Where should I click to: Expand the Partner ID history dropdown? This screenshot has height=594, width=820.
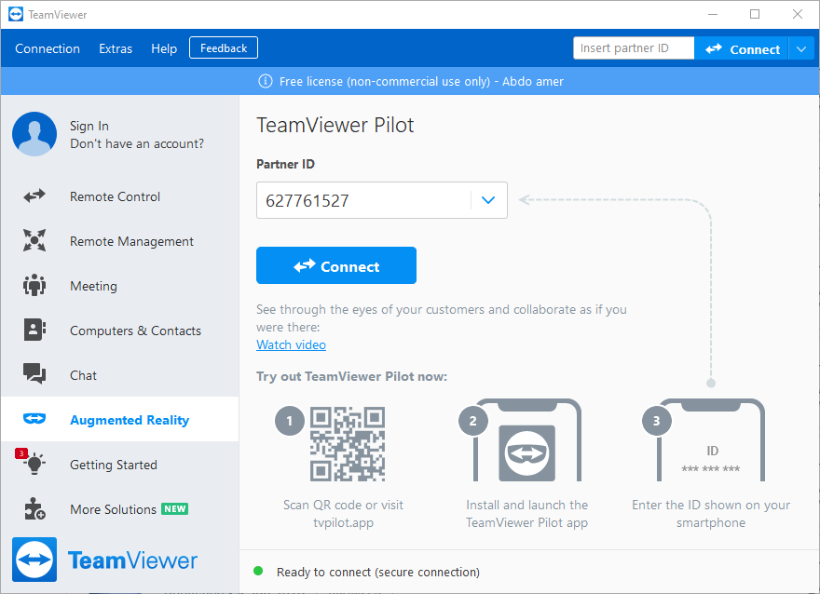pos(488,200)
